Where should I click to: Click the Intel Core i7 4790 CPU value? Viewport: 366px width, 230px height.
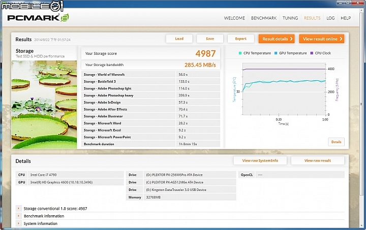coord(76,175)
